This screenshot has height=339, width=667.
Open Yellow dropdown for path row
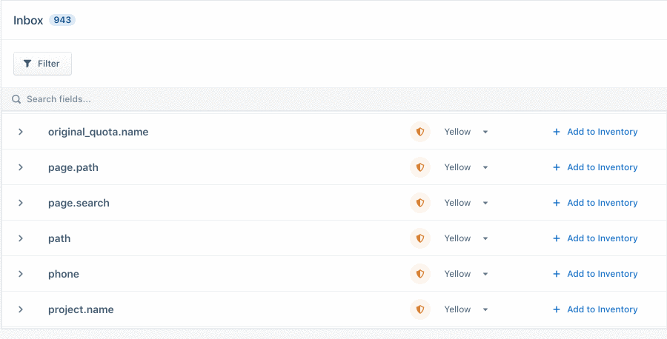pos(466,238)
